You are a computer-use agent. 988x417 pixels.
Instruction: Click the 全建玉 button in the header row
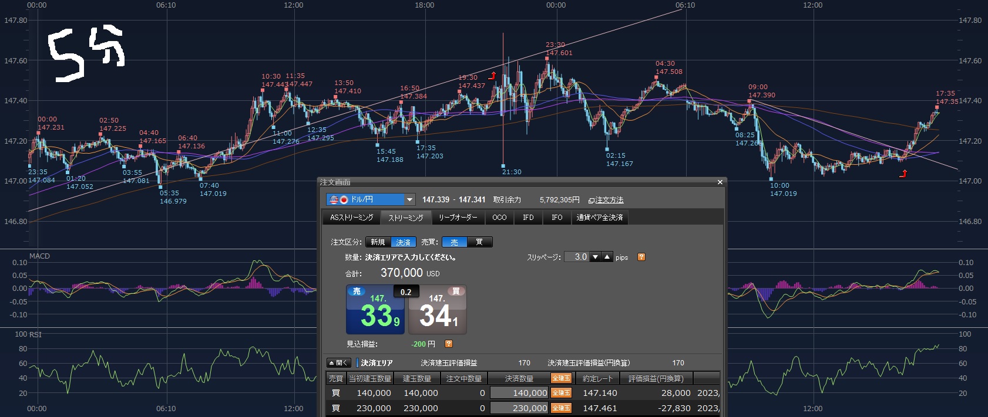561,378
